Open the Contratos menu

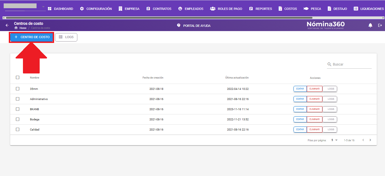[159, 9]
